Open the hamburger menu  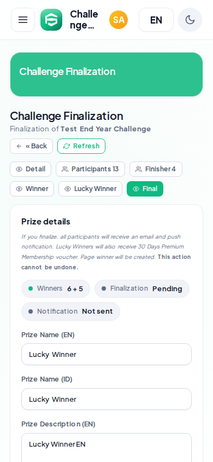(x=23, y=20)
